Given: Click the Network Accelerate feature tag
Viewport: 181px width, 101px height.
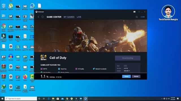Looking at the screenshot, I should pyautogui.click(x=100, y=69).
